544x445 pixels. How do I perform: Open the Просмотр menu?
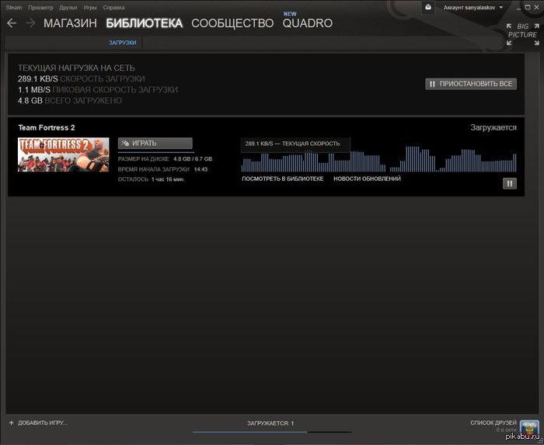coord(40,7)
